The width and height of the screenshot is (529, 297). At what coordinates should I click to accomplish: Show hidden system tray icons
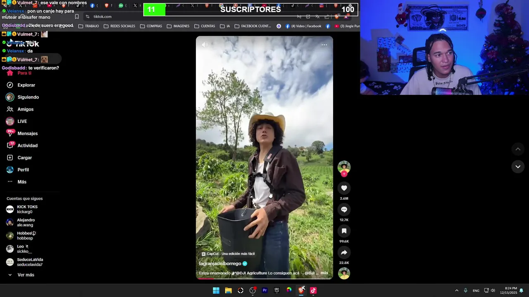tap(457, 290)
